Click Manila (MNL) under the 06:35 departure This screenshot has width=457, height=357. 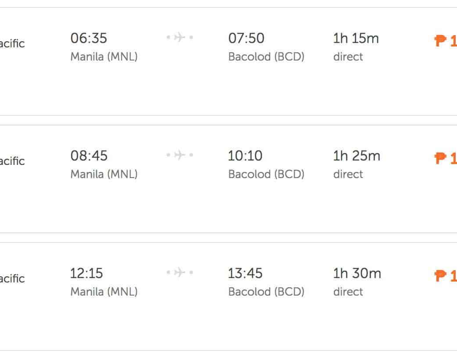(x=104, y=57)
